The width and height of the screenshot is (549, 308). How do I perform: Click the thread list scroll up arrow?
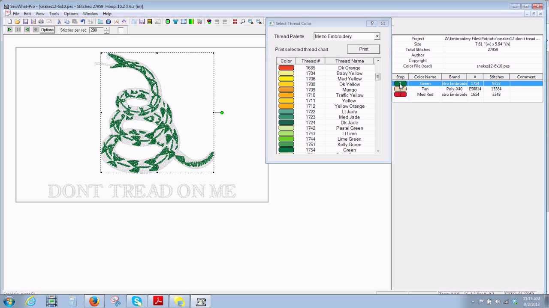(x=378, y=61)
